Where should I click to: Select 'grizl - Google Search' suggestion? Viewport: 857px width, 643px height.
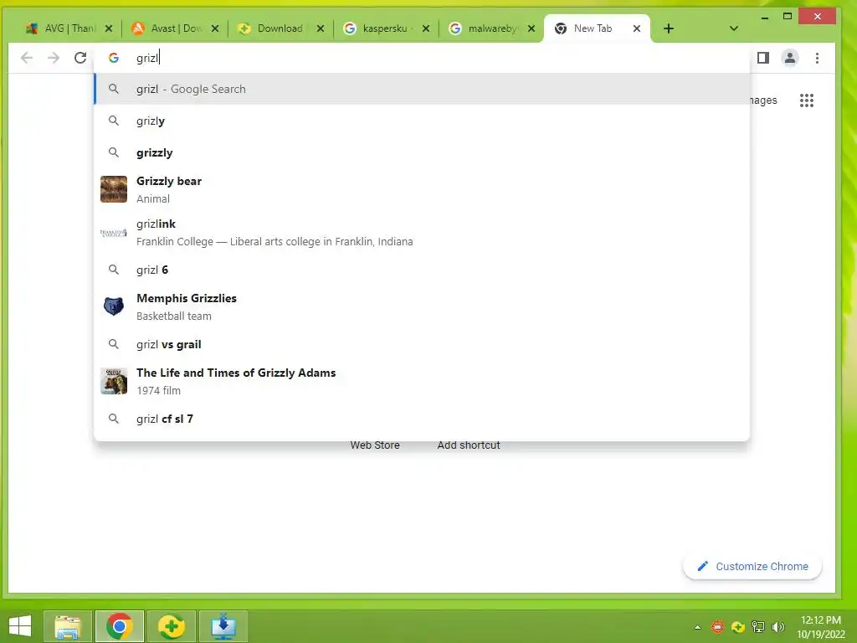pyautogui.click(x=422, y=89)
